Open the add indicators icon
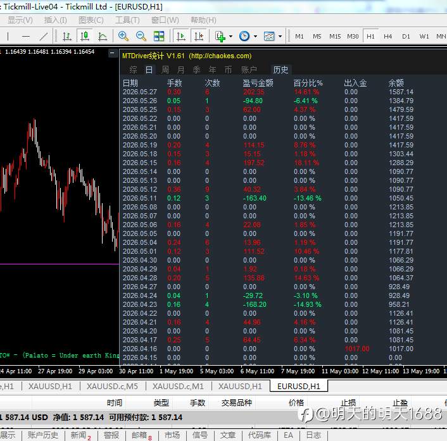Screen dimensions: 447x441 point(220,36)
